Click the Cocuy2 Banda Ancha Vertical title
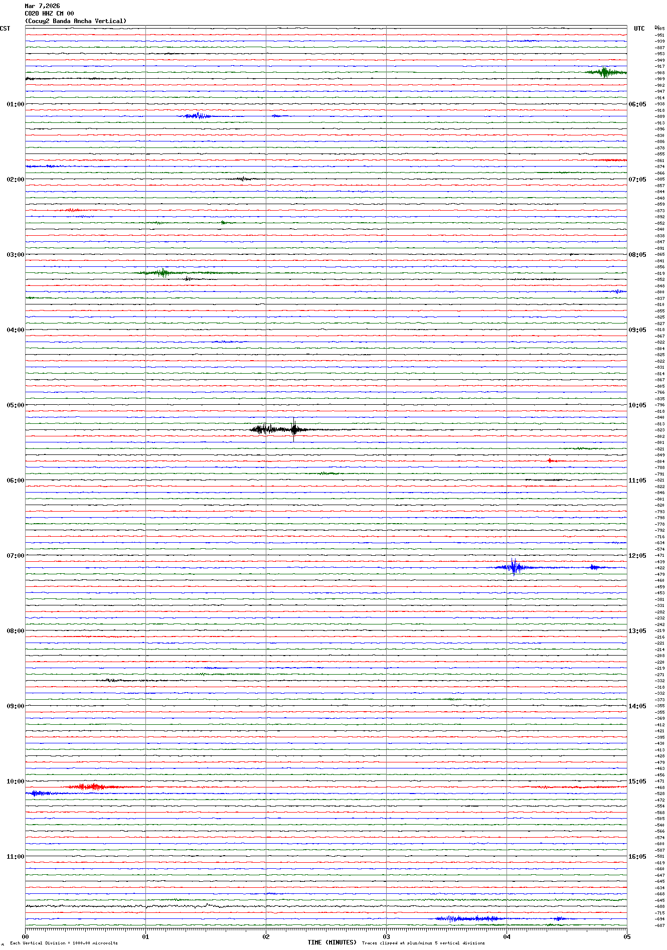Viewport: 667px width, 950px height. click(76, 21)
